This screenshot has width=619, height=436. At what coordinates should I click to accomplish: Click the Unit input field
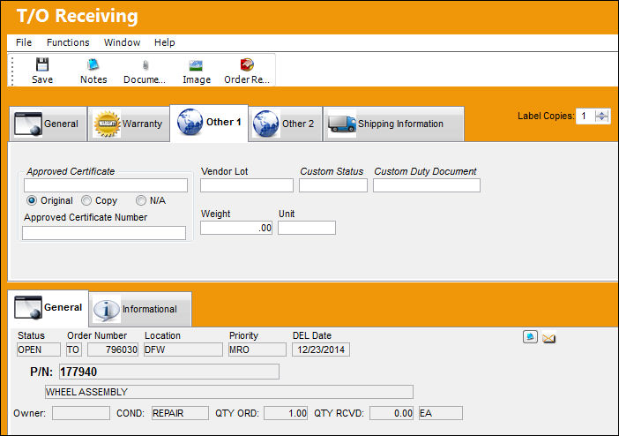pyautogui.click(x=307, y=228)
